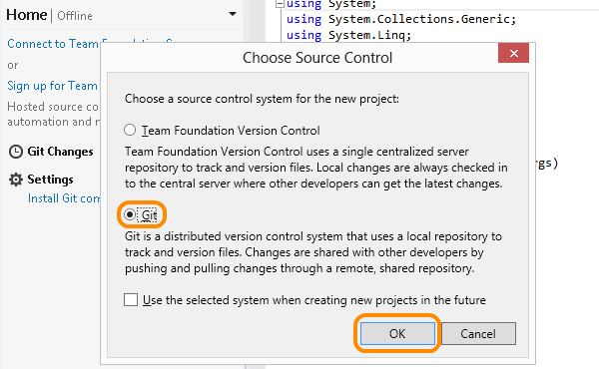Viewport: 599px width, 369px height.
Task: Click the using System.Collections.Generic code line
Action: [x=401, y=19]
